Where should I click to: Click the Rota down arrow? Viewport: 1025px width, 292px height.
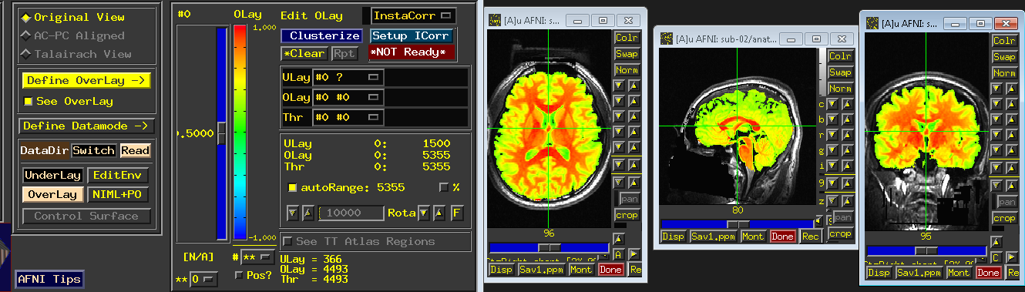click(x=424, y=213)
